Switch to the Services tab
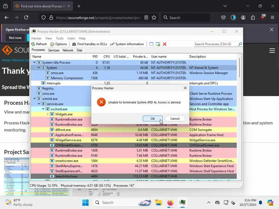Screen dimensions: 279x209 point(54,50)
